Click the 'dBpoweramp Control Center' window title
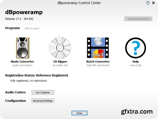Viewport: 158px width, 119px height. 79,3
